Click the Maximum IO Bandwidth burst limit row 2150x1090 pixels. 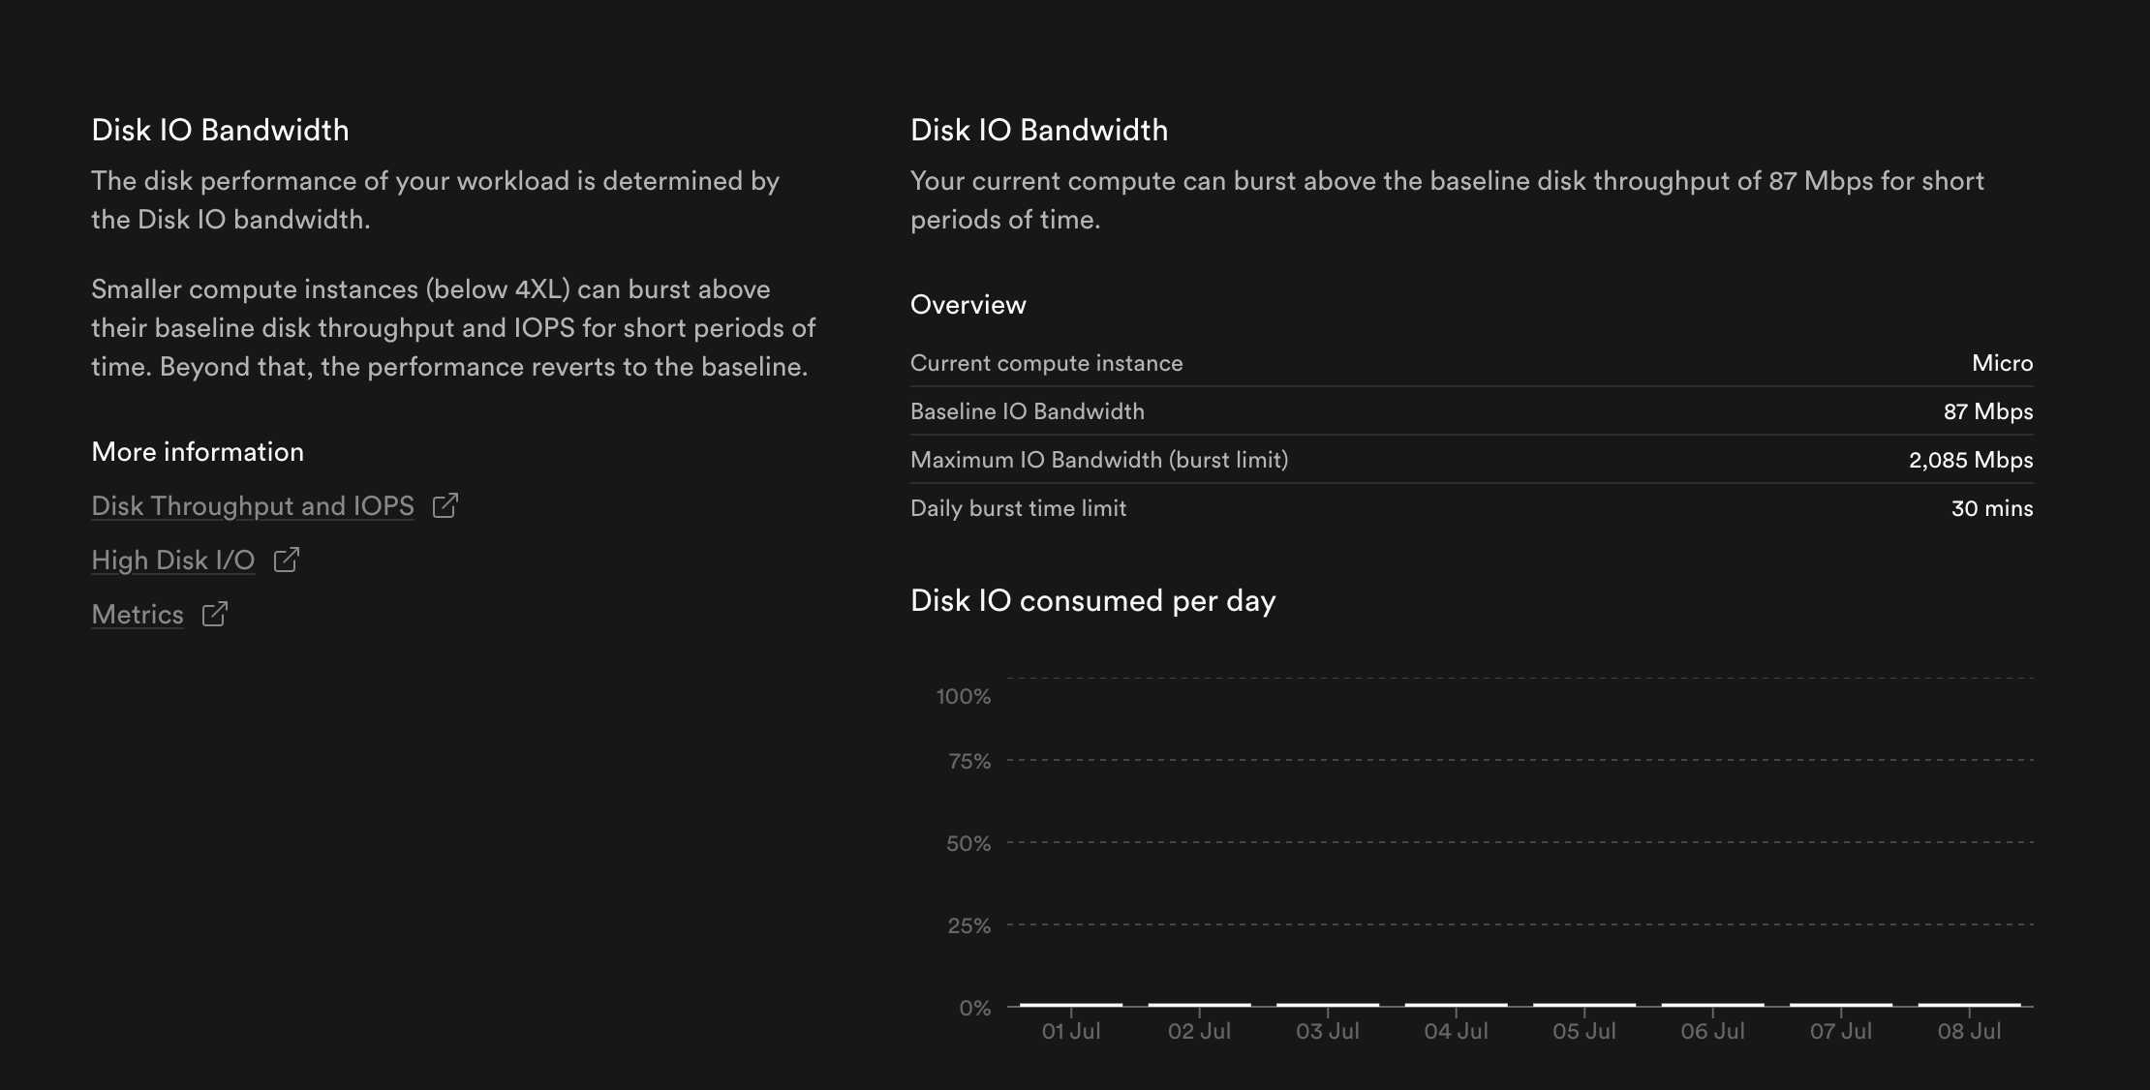[x=1471, y=460]
